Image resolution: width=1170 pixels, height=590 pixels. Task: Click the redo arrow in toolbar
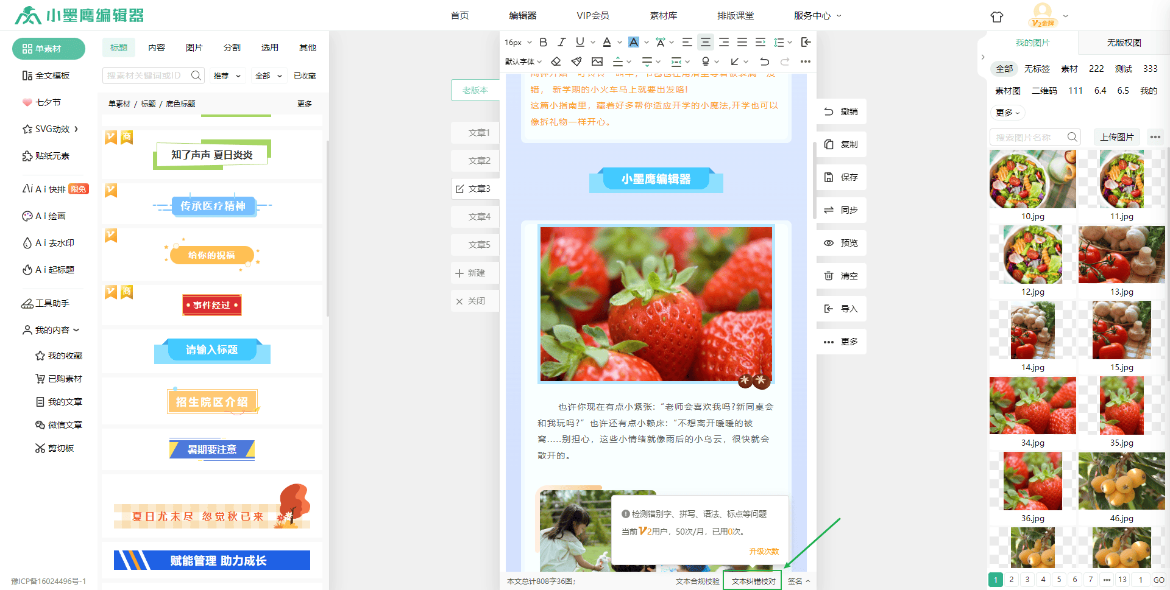pyautogui.click(x=785, y=61)
